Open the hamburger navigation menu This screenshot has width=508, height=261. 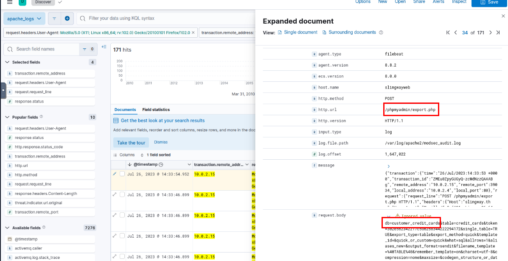[10, 2]
